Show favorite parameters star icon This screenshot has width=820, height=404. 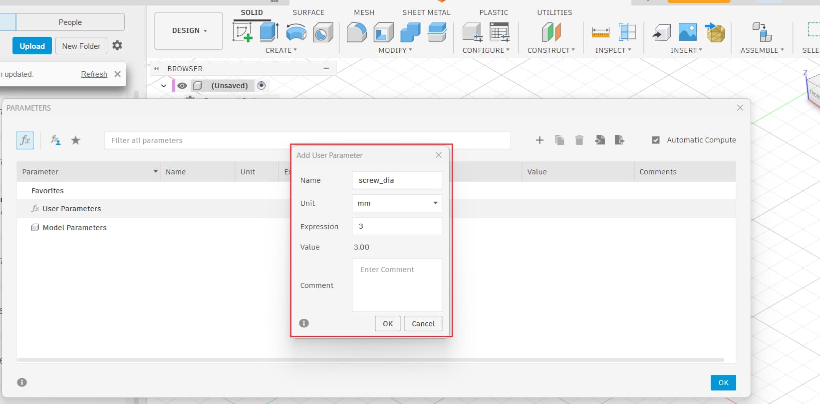pyautogui.click(x=75, y=140)
